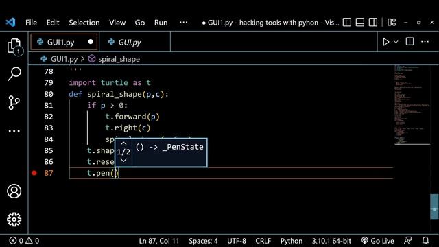Click unsaved dot on GUI1.py tab
Screen dimensions: 439x247
(91, 42)
